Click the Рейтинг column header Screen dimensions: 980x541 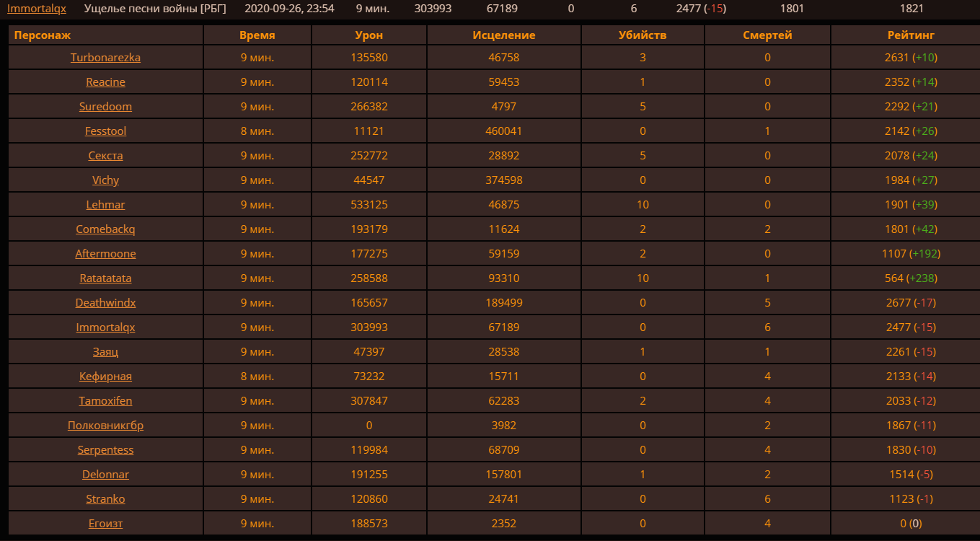pos(911,35)
